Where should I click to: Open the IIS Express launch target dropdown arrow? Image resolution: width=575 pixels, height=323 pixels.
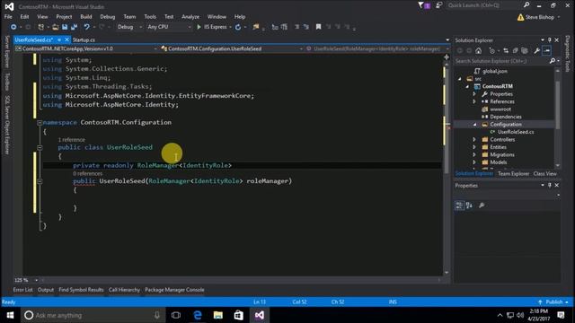pyautogui.click(x=230, y=27)
